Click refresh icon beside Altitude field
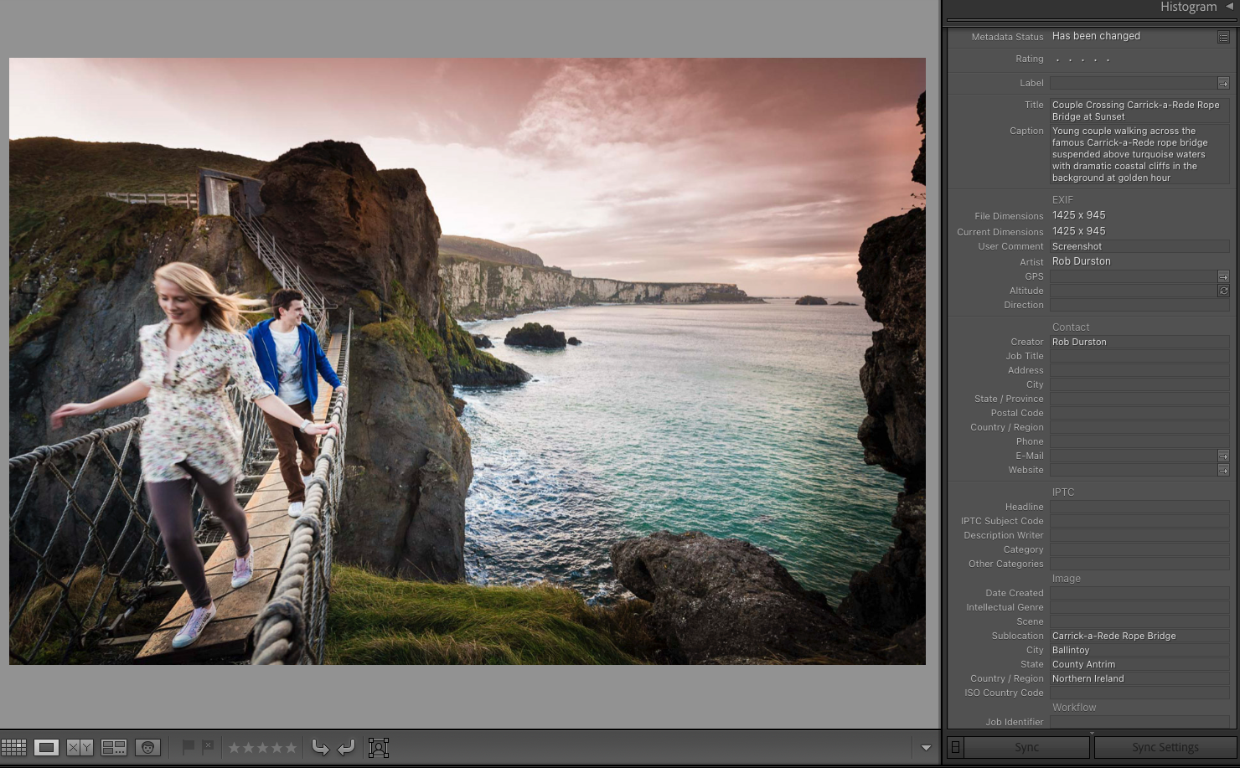 click(1223, 291)
